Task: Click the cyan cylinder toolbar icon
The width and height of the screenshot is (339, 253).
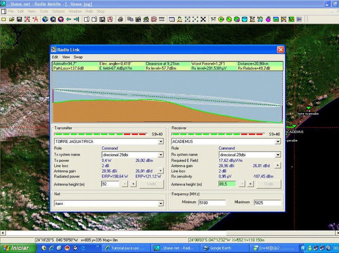Action: coord(245,19)
